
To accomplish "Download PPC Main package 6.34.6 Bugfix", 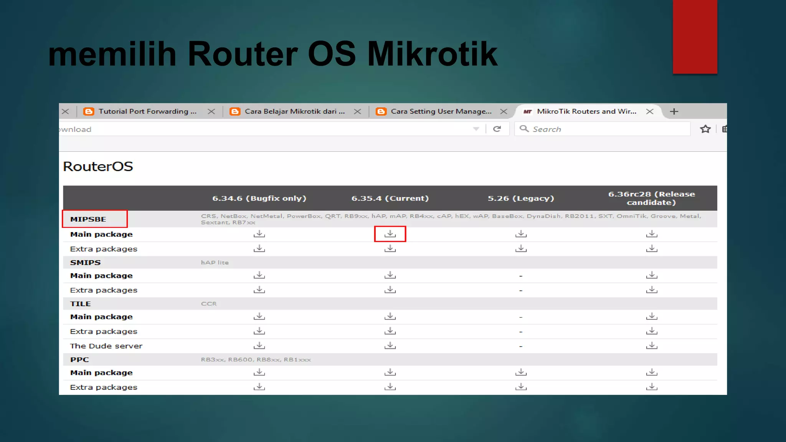I will click(x=259, y=372).
